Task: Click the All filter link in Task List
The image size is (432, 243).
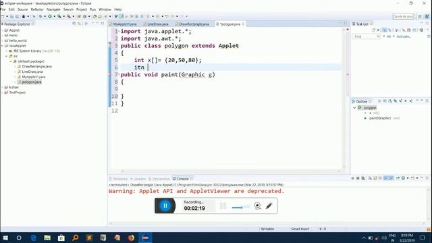Action: 389,36
